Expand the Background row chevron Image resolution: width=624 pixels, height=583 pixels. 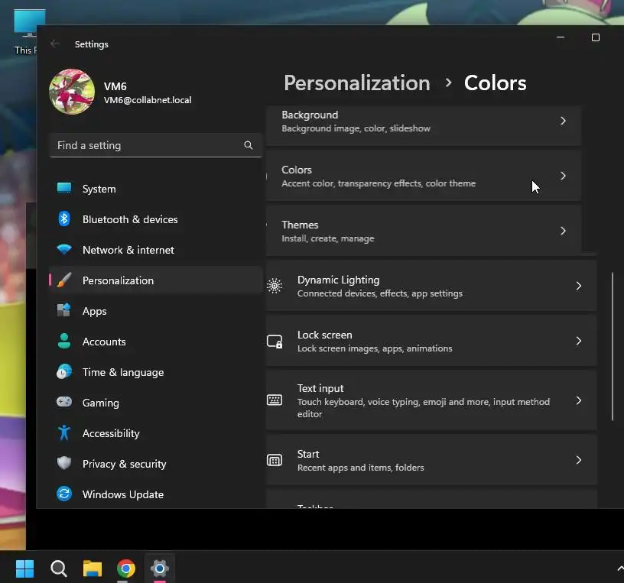563,121
